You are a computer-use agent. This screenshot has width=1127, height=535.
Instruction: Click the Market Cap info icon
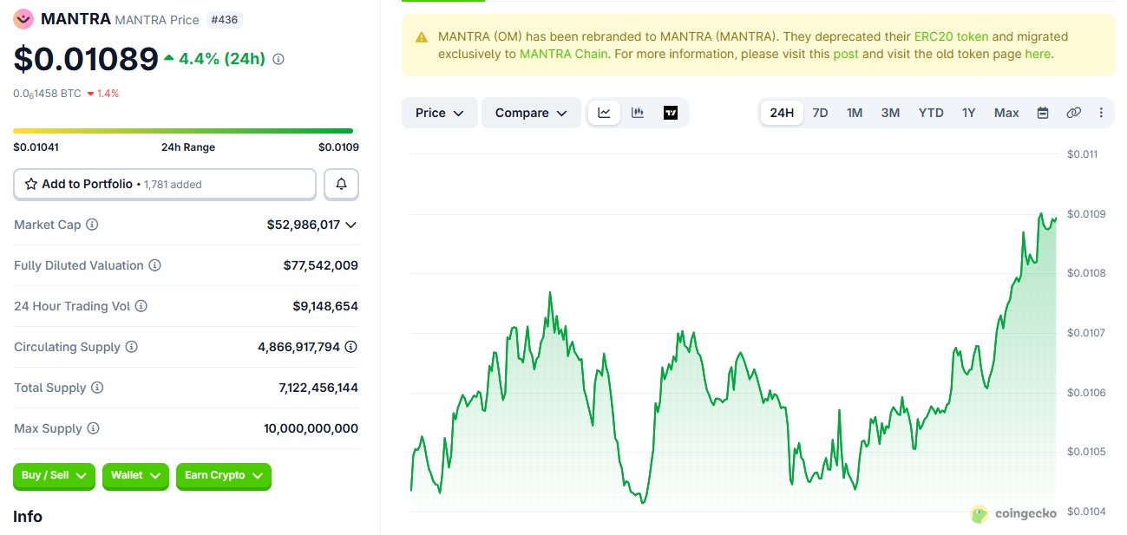[92, 225]
